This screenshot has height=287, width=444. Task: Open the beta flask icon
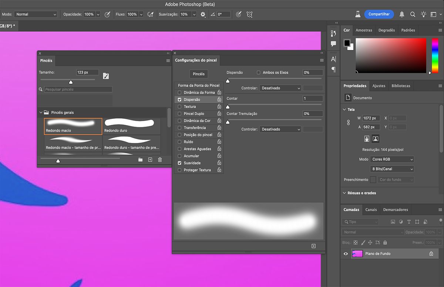357,14
